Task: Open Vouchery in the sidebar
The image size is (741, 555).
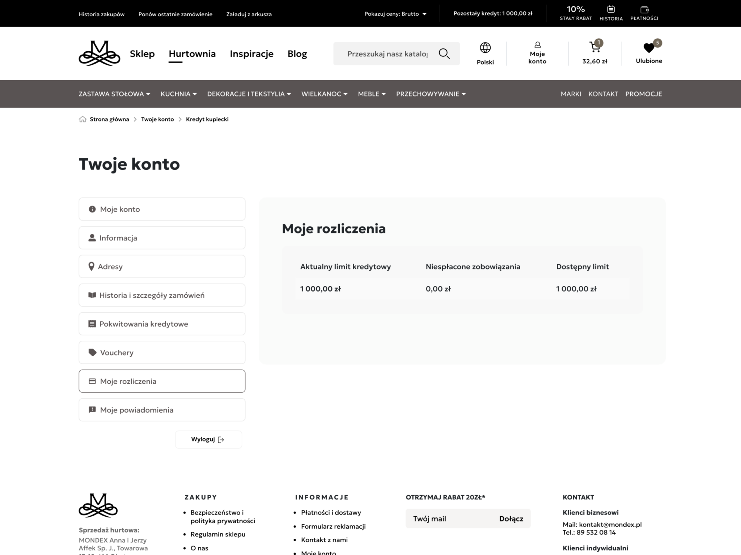Action: (x=162, y=352)
